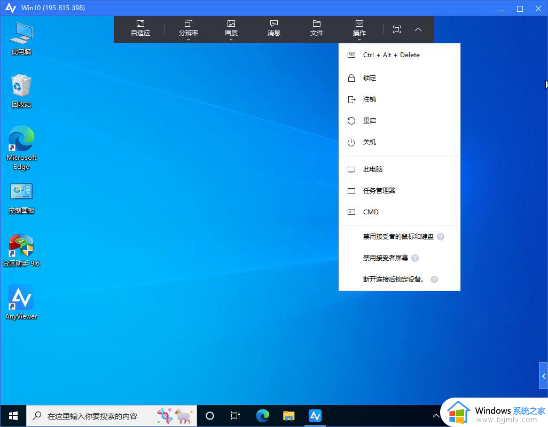Click the padlock icon beside 锁定
548x427 pixels.
[351, 78]
